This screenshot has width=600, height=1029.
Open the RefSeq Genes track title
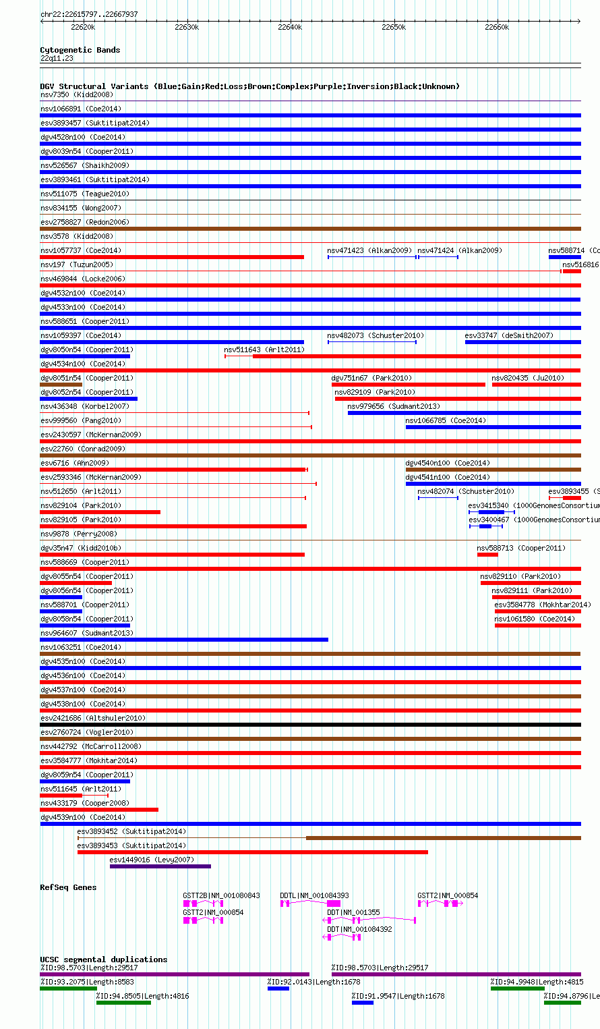point(68,887)
